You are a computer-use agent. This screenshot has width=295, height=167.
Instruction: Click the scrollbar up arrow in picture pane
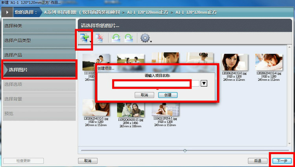pos(289,46)
